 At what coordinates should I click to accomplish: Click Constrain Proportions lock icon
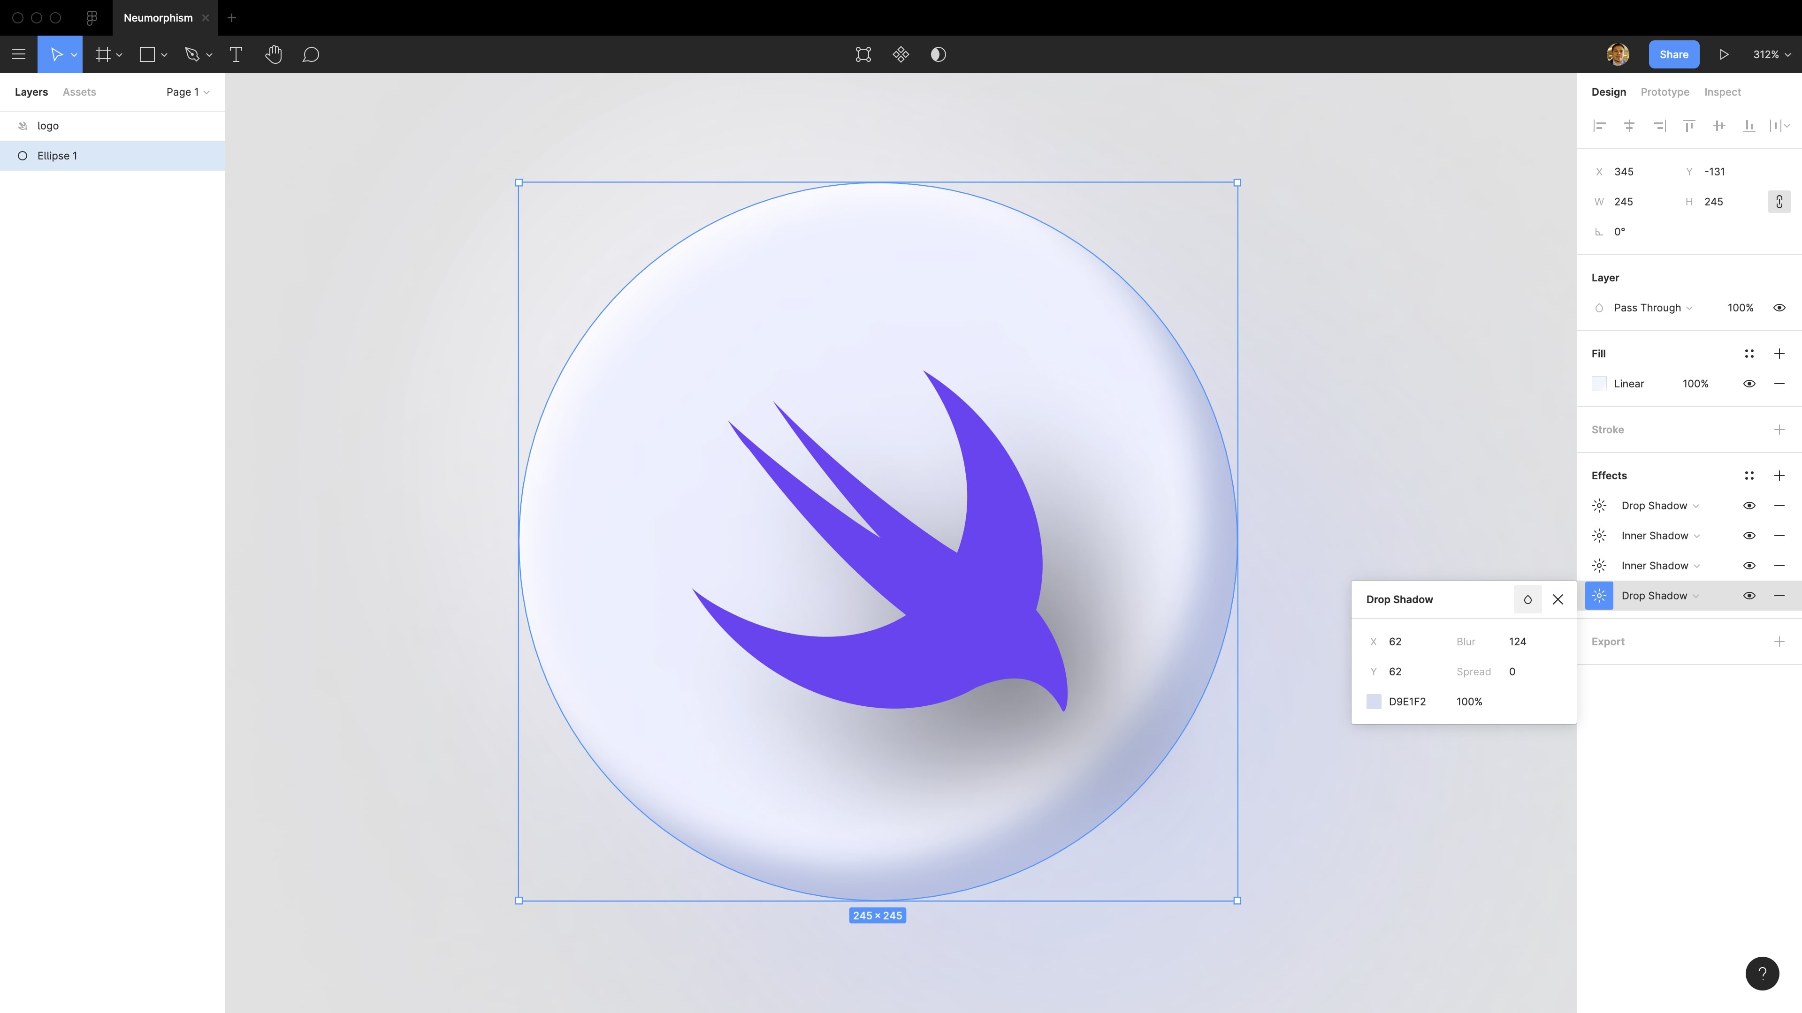1779,202
